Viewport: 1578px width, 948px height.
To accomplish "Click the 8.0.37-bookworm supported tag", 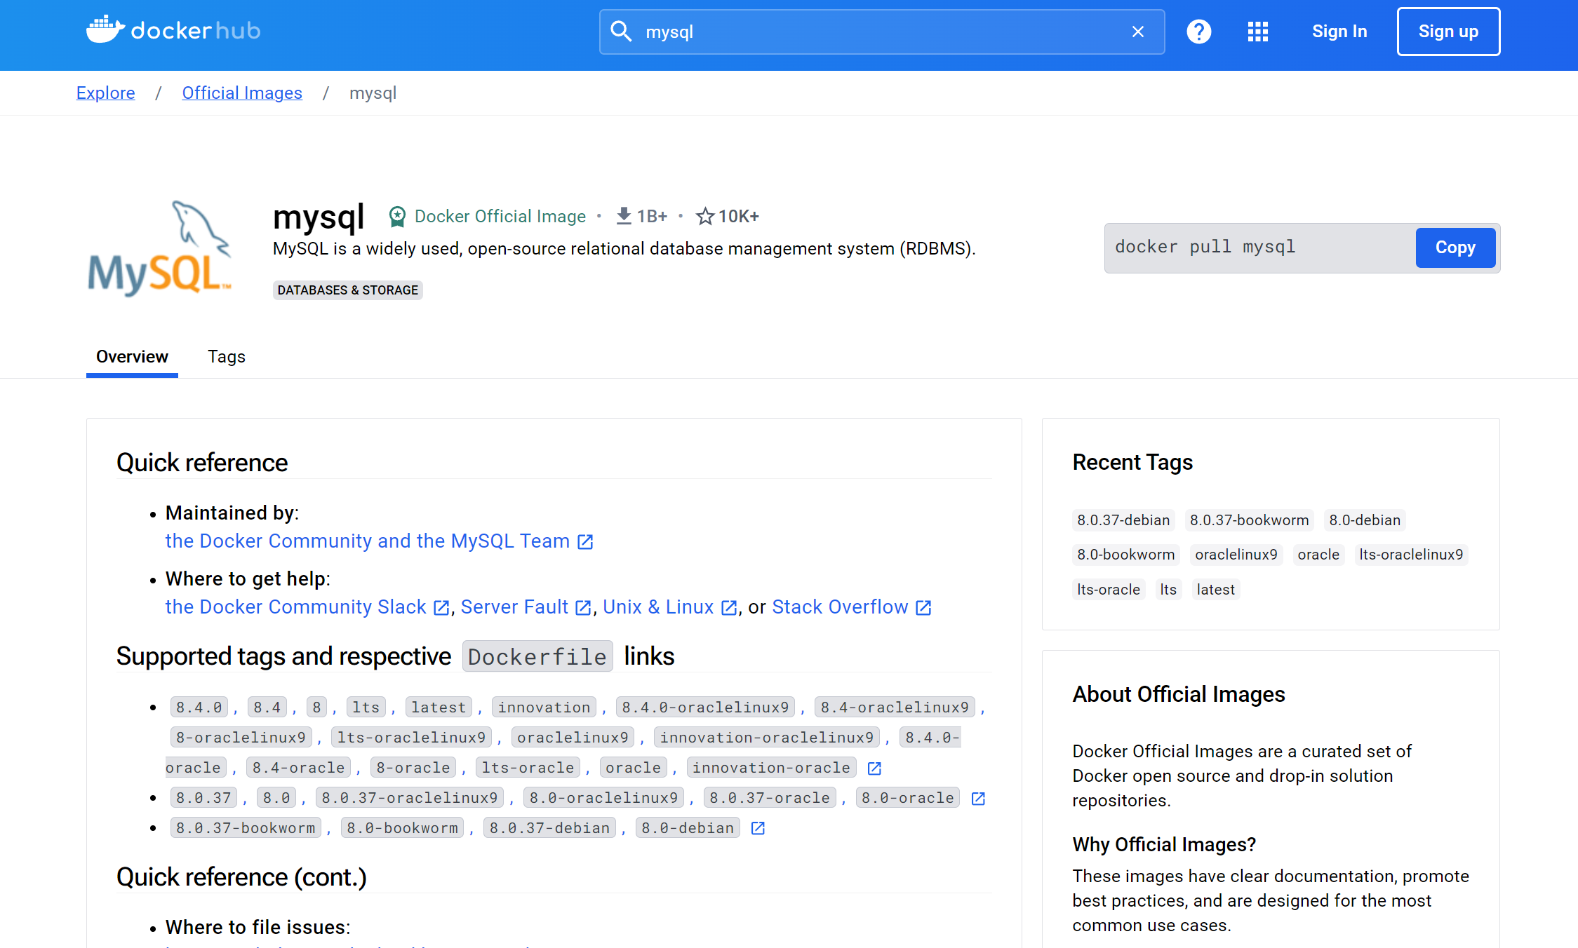I will [246, 828].
